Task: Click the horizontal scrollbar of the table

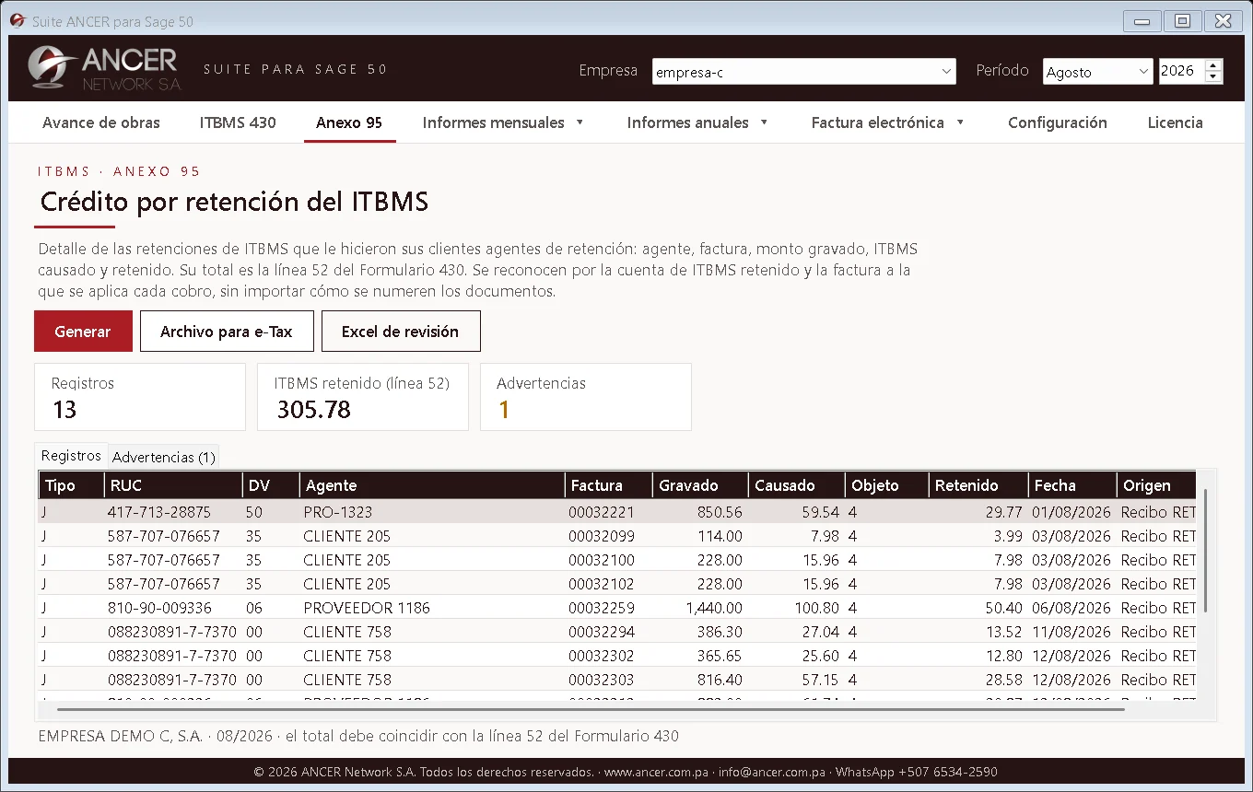Action: (x=591, y=709)
